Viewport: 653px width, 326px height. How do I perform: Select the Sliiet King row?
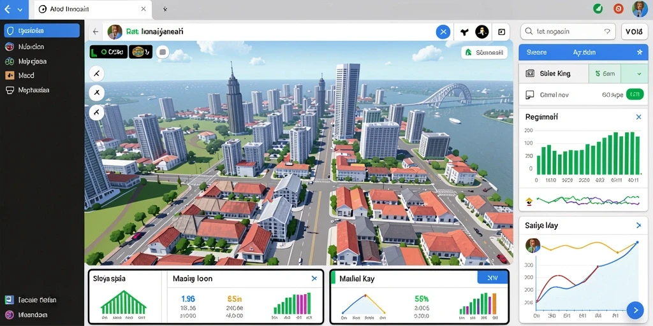(583, 74)
